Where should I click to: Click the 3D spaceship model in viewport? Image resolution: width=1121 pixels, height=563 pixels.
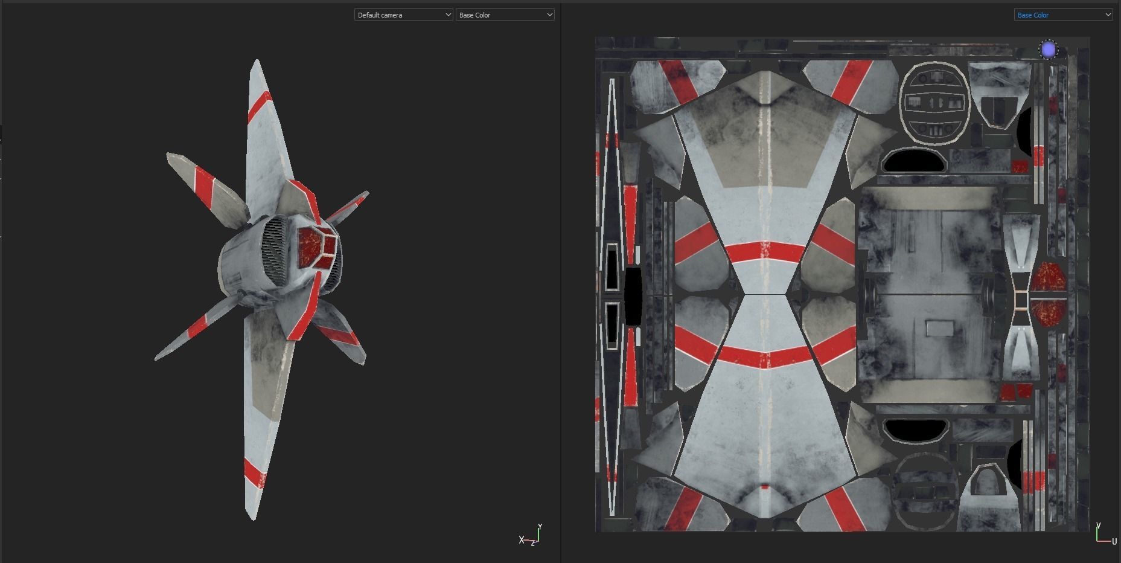(x=263, y=289)
